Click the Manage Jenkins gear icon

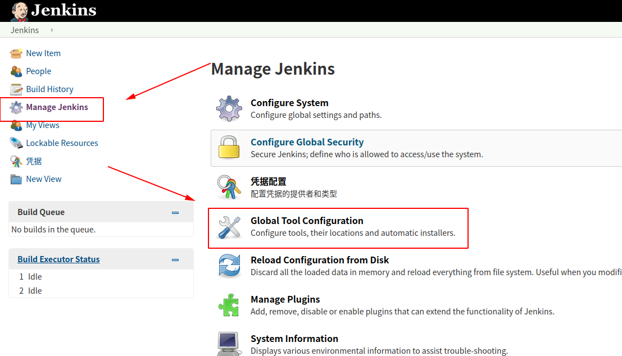click(16, 107)
